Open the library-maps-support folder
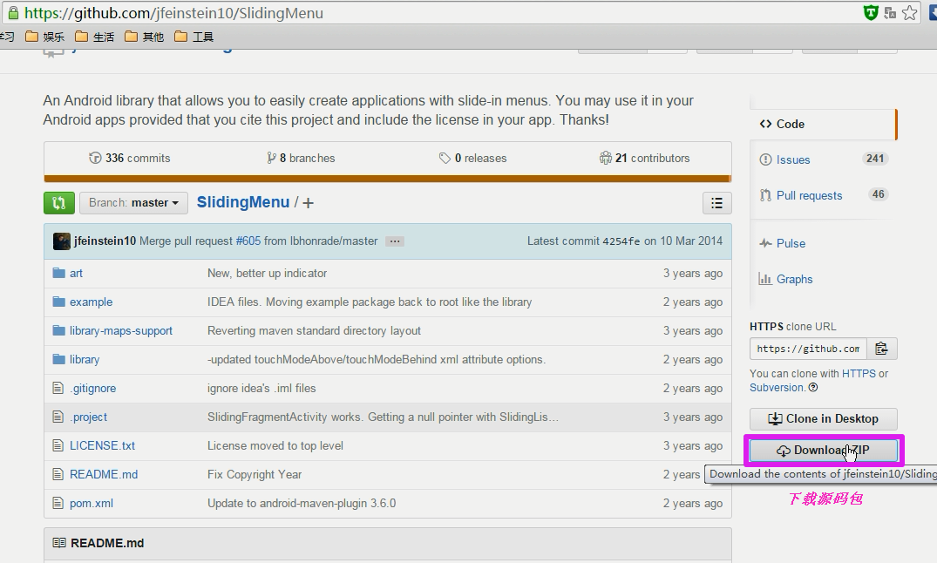The width and height of the screenshot is (937, 563). 120,330
